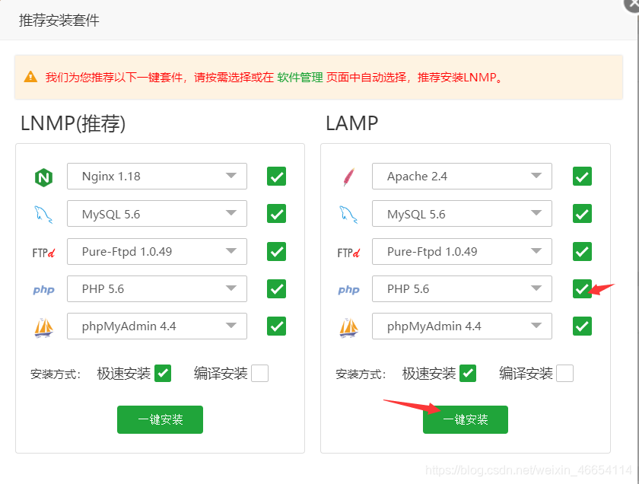Uncheck the LAMP phpMyAdmin 4.4 checkbox
Image resolution: width=639 pixels, height=484 pixels.
click(x=582, y=326)
